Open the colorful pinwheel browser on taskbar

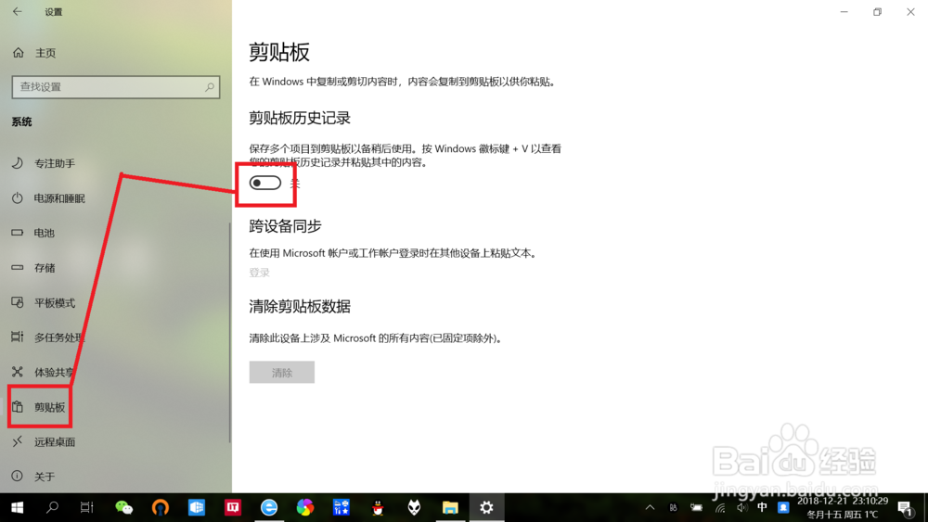click(304, 507)
